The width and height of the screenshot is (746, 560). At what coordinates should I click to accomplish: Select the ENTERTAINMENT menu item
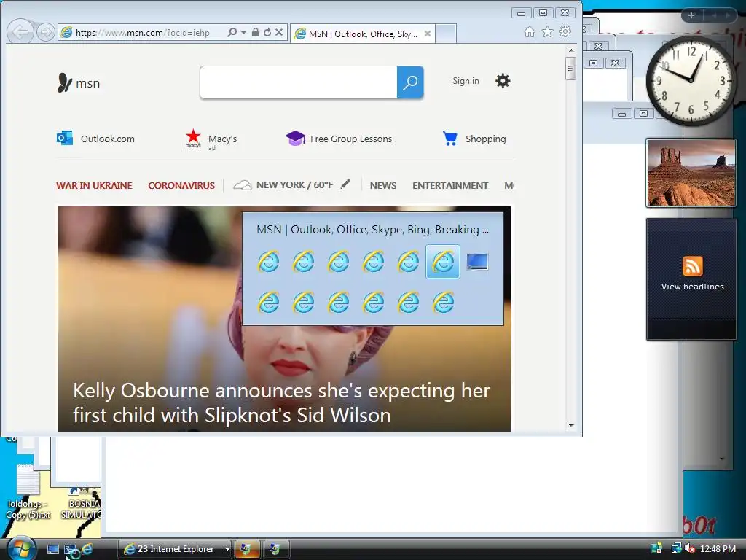[450, 186]
